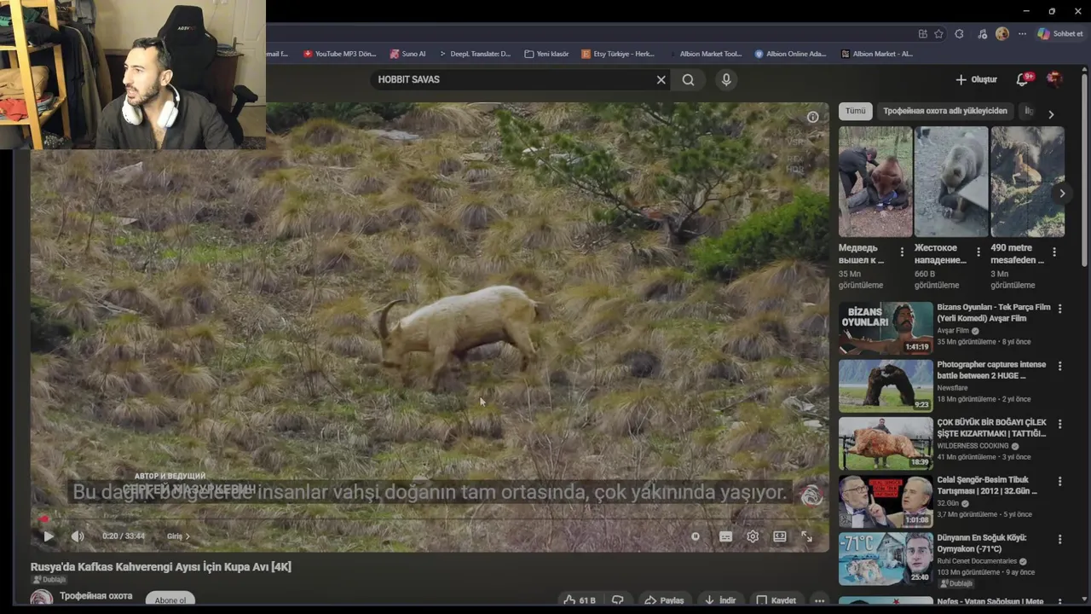The height and width of the screenshot is (614, 1091).
Task: Switch player to theater mode
Action: click(780, 536)
